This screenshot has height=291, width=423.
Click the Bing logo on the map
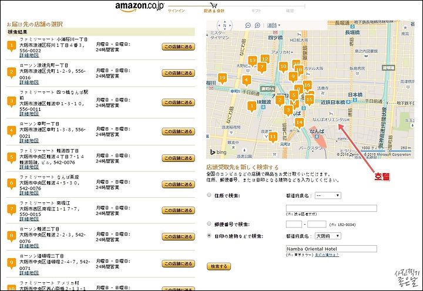[218, 152]
